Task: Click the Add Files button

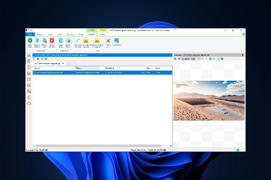Action: [x=30, y=43]
